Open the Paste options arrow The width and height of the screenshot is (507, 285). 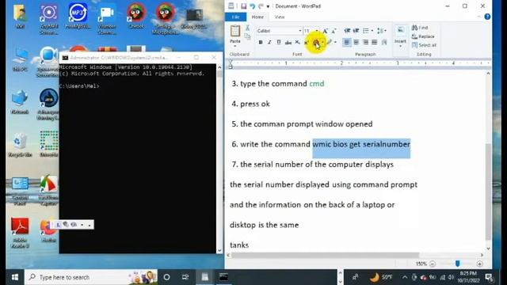(235, 46)
